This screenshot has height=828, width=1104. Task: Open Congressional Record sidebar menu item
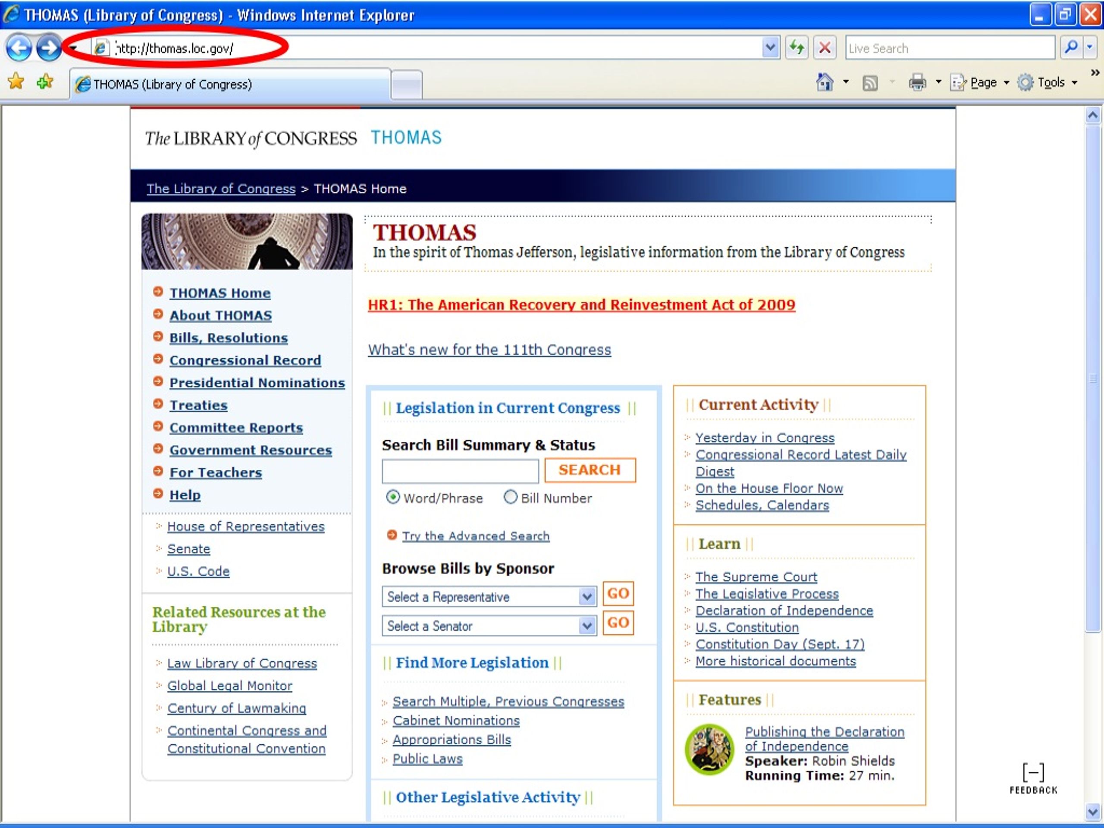pyautogui.click(x=245, y=361)
